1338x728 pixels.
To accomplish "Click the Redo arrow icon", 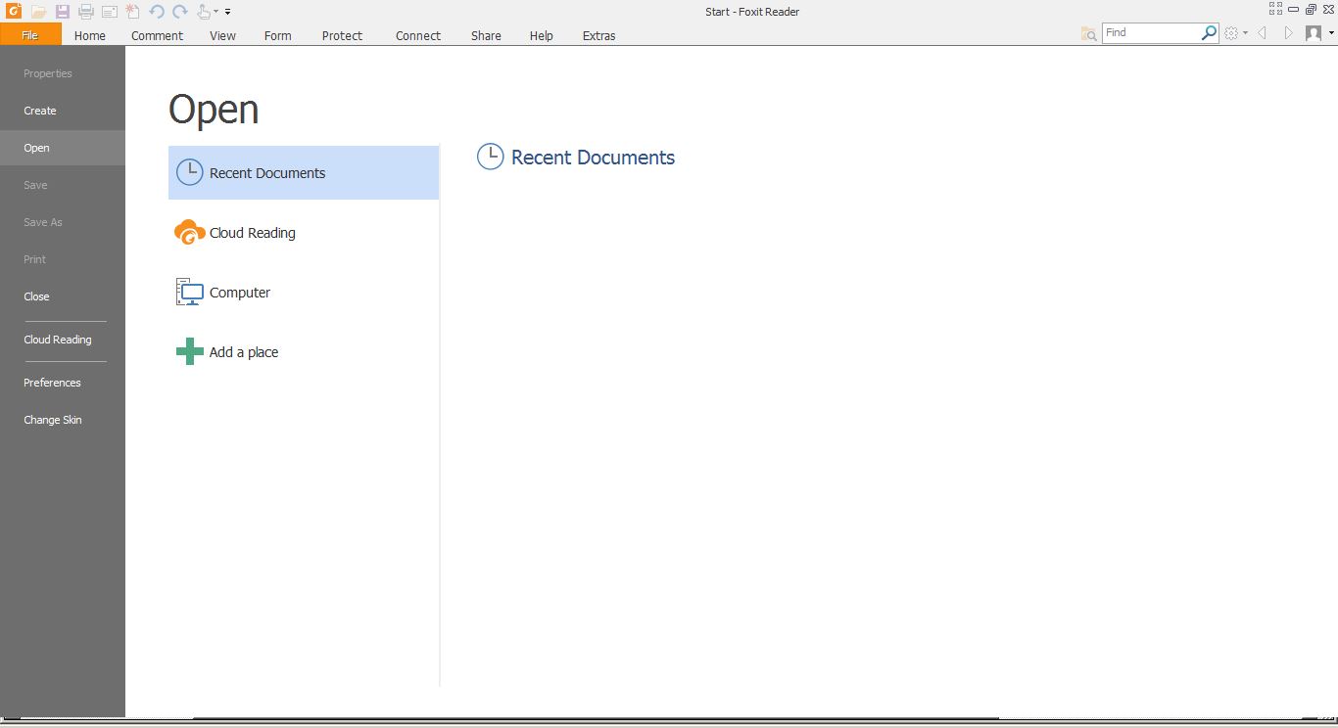I will [180, 12].
